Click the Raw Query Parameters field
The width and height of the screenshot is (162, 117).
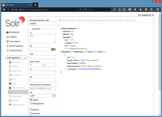point(43,88)
